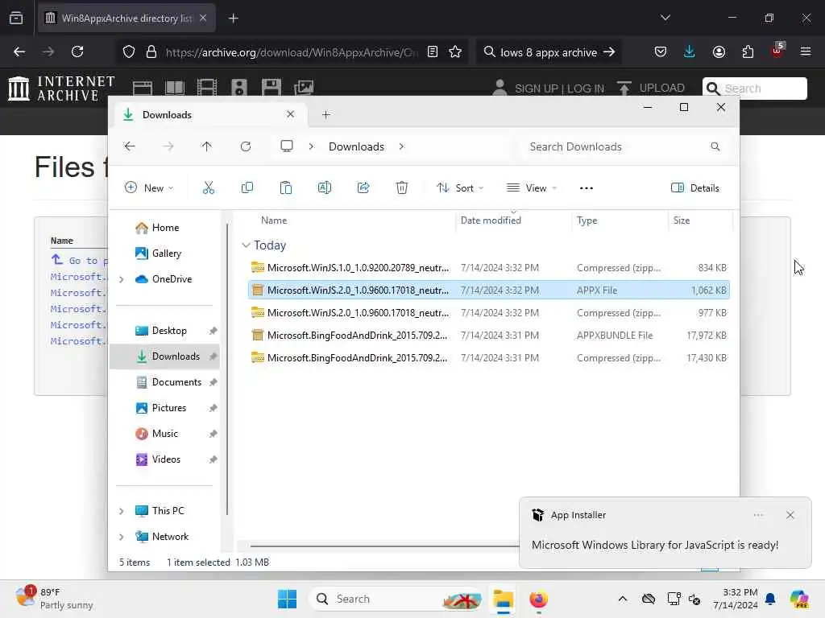Sort by Name column header

click(x=274, y=220)
